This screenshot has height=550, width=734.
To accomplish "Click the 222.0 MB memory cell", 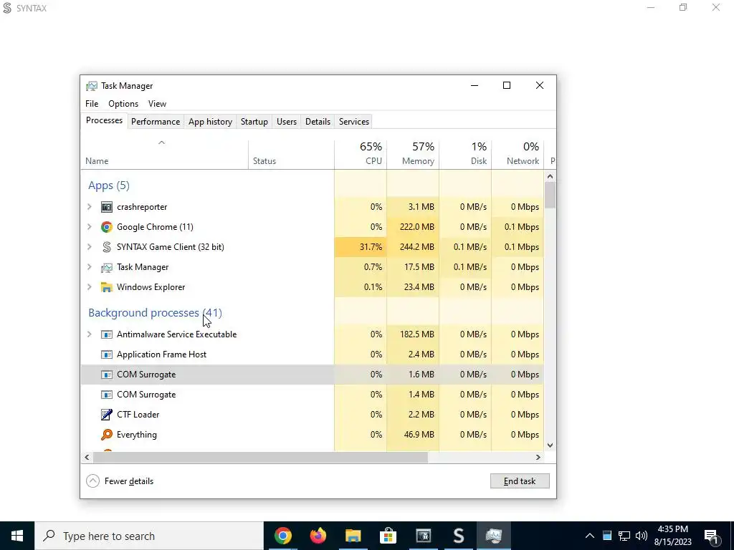I will [413, 227].
